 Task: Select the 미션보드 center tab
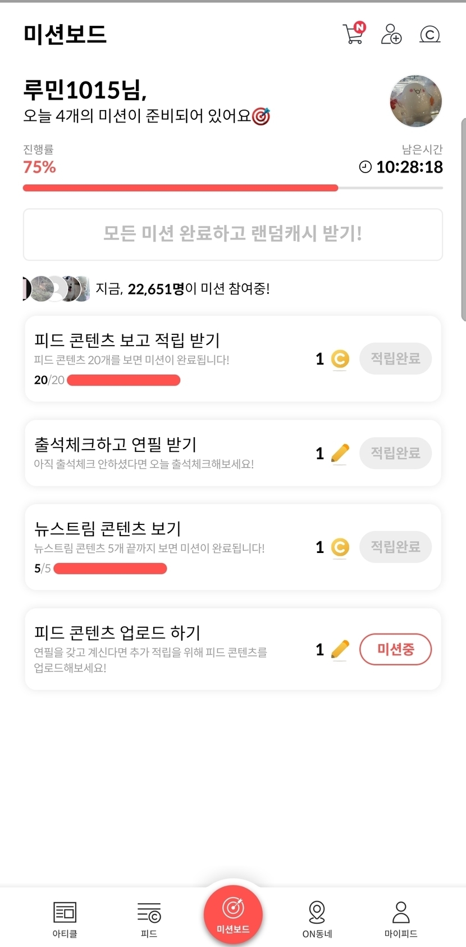point(233,914)
